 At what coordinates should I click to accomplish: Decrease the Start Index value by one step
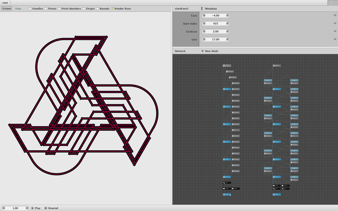(204, 24)
